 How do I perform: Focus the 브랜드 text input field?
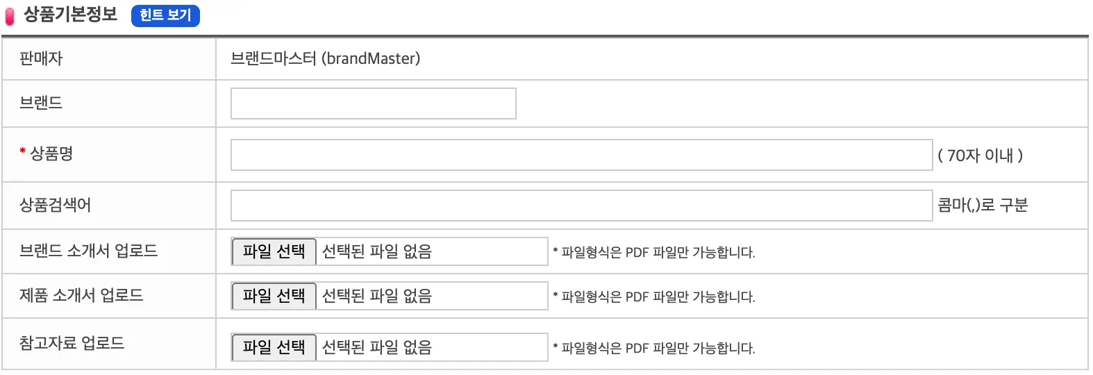(x=373, y=103)
